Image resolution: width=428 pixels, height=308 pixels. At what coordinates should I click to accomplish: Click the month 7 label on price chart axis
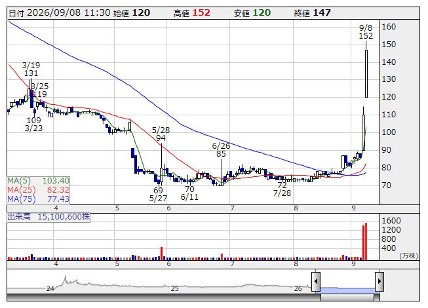coord(232,208)
